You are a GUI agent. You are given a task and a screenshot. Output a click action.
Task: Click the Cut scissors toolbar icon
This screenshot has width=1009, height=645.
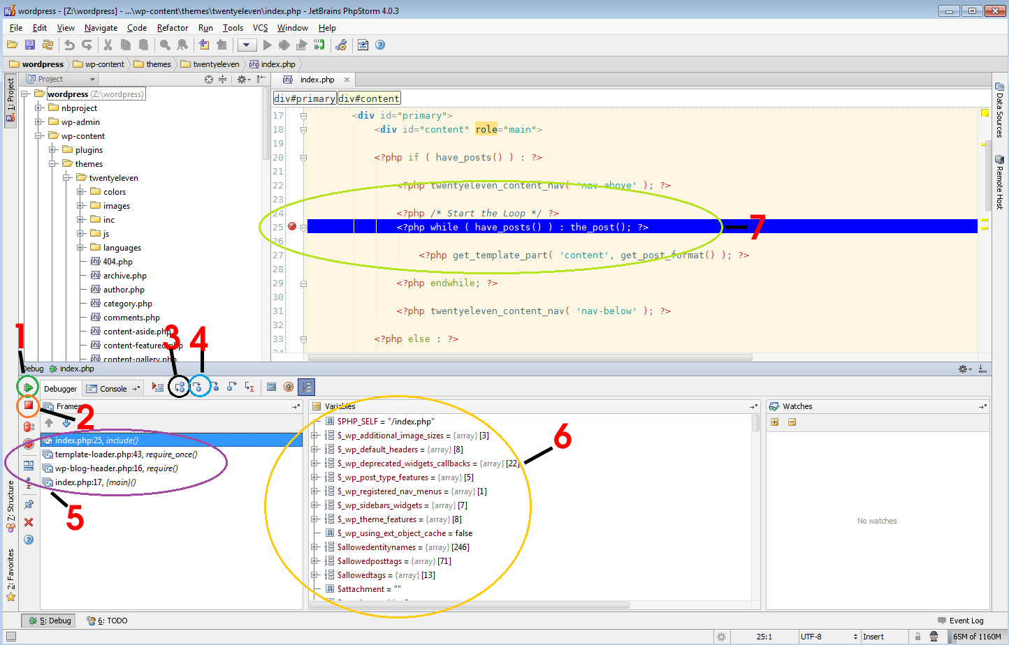[108, 45]
